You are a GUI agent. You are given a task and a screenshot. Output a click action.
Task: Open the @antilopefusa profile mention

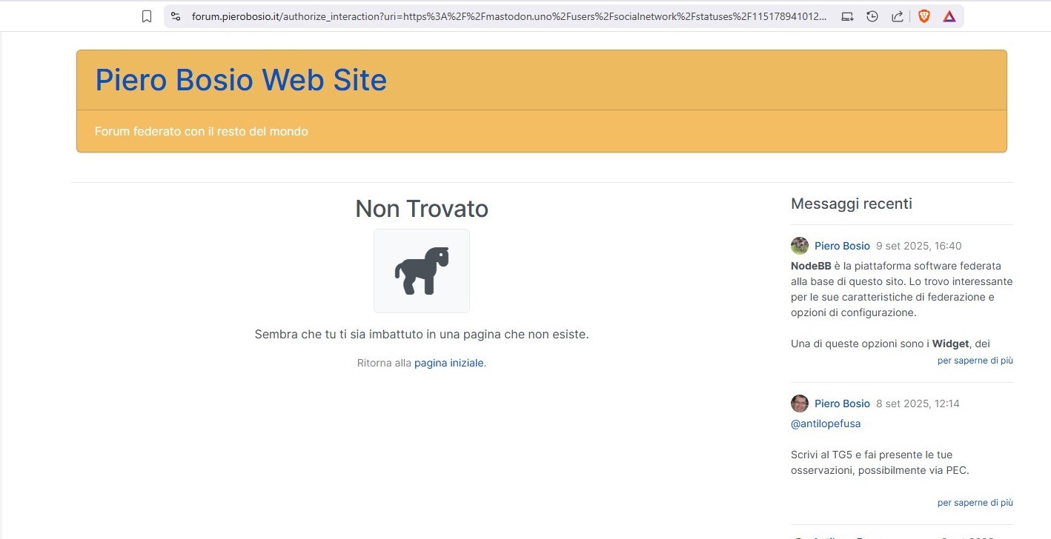[825, 423]
